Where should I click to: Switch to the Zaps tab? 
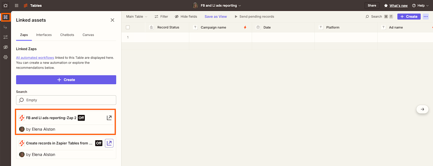(24, 35)
